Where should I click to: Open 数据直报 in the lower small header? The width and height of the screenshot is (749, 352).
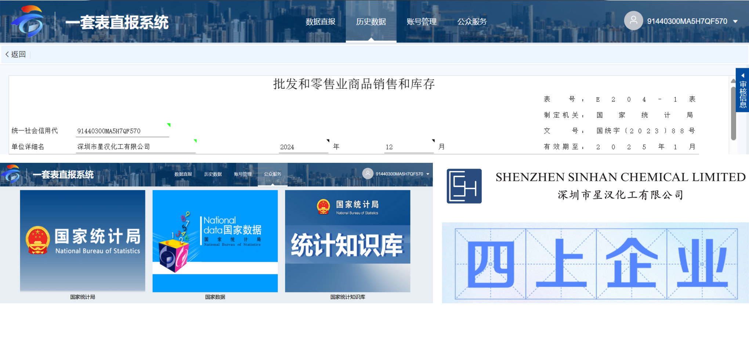(183, 174)
